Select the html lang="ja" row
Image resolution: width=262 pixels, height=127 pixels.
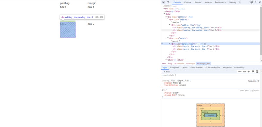pos(171,9)
